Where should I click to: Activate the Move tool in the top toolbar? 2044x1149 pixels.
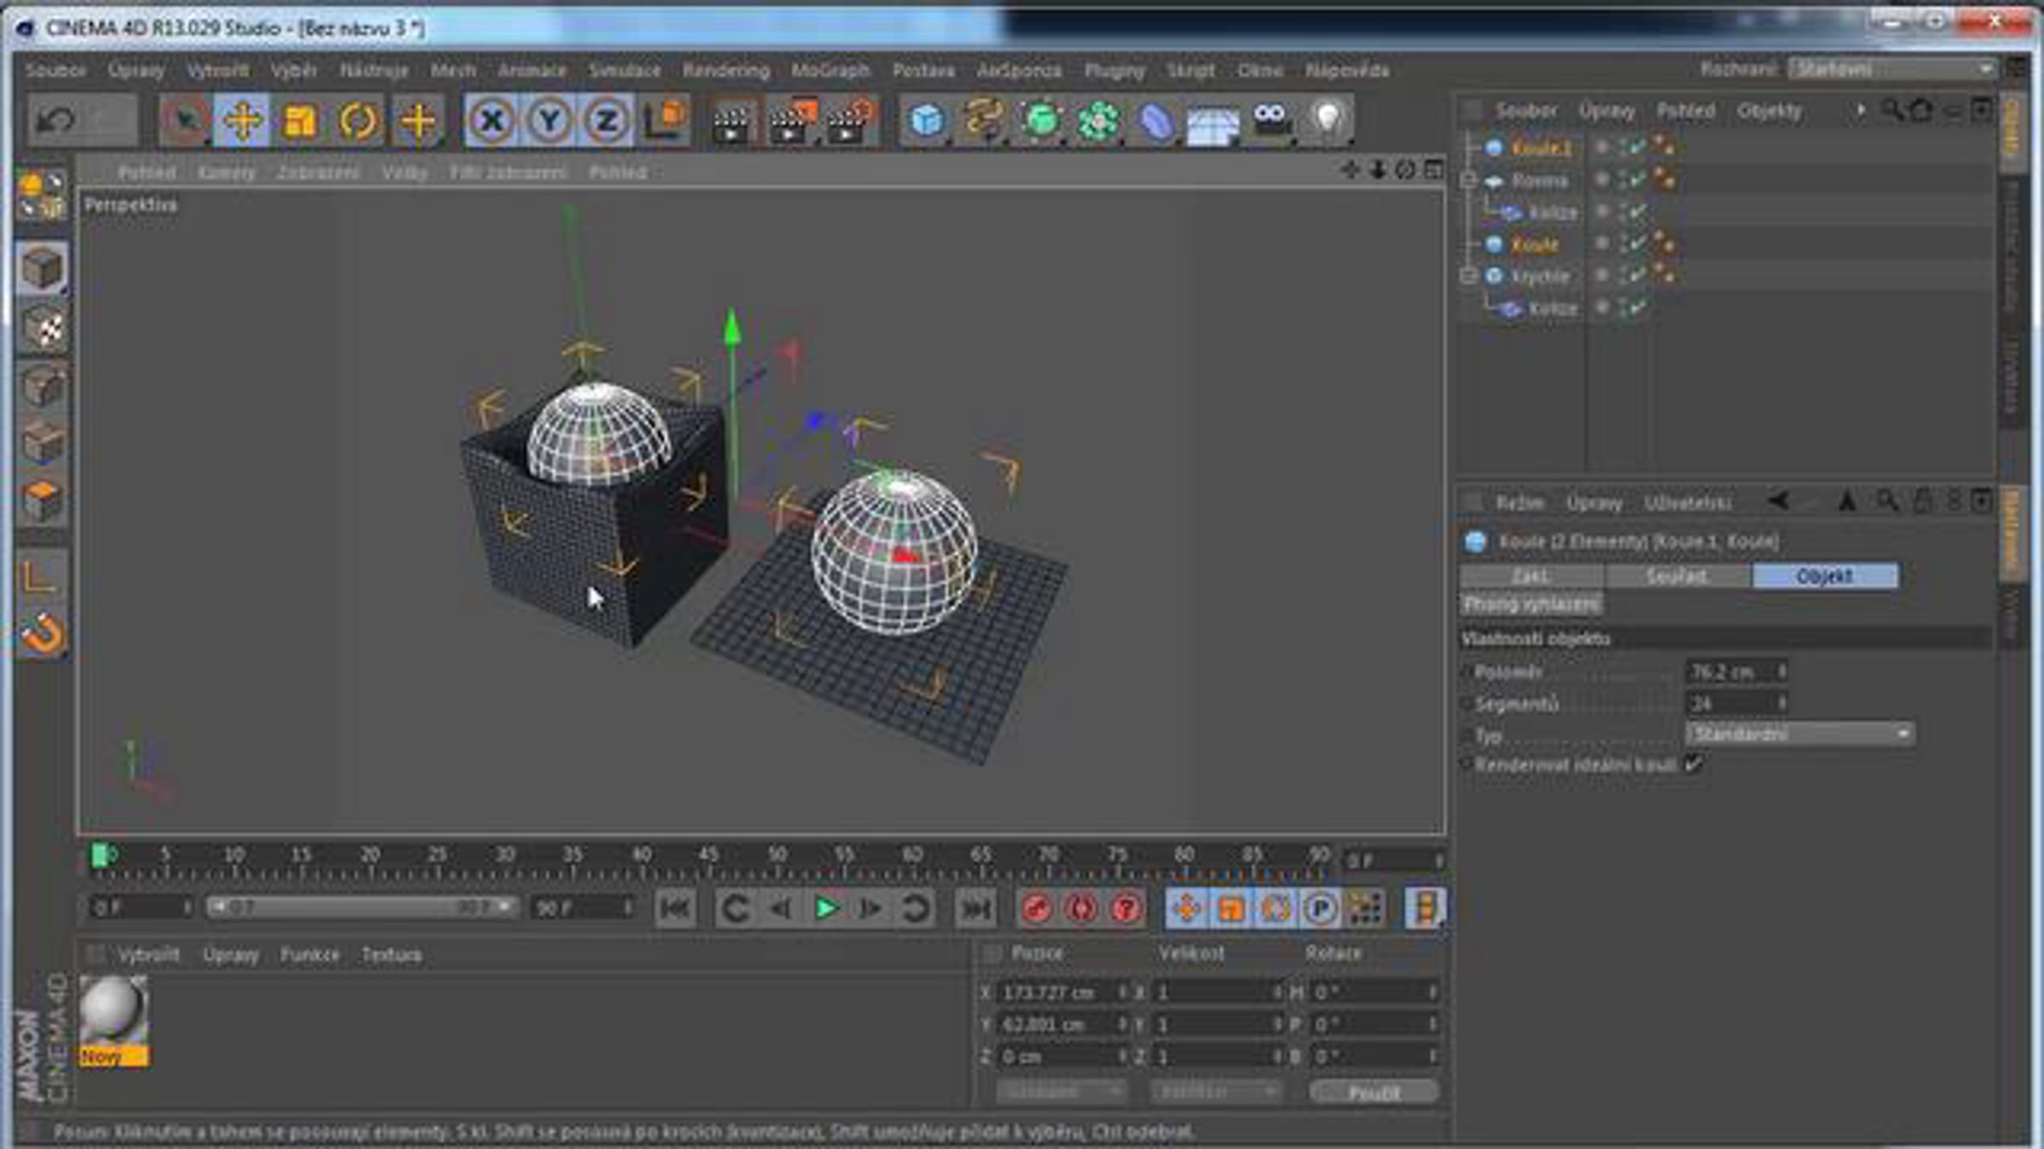pos(243,121)
